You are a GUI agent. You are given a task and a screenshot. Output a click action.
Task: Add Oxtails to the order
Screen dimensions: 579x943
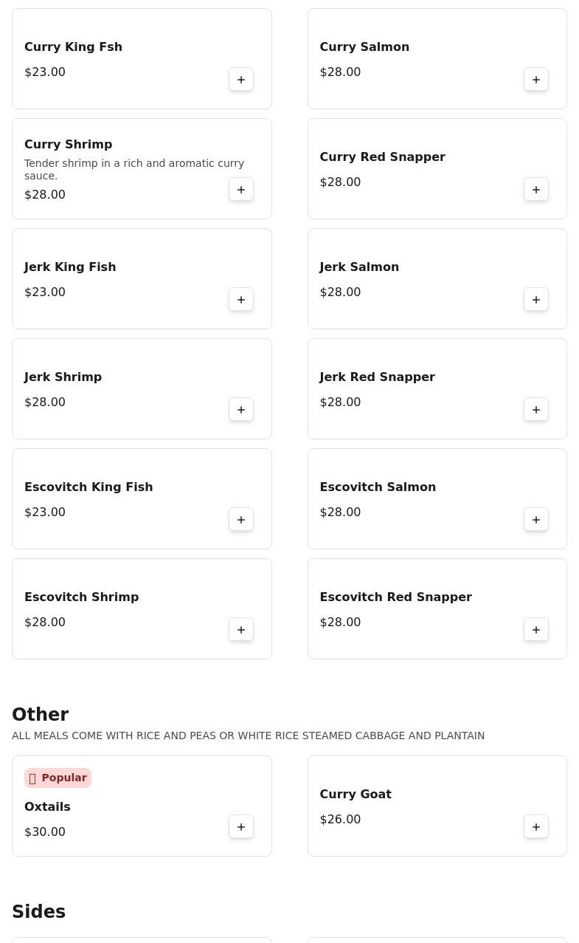pos(241,827)
